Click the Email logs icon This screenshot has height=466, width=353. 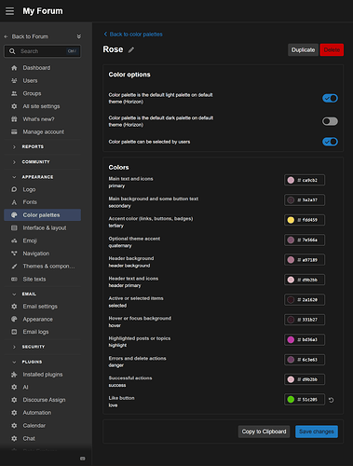coord(14,332)
